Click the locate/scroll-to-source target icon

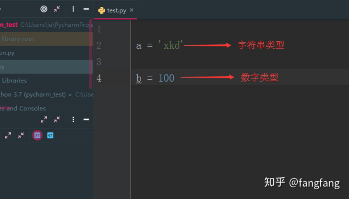tap(44, 9)
